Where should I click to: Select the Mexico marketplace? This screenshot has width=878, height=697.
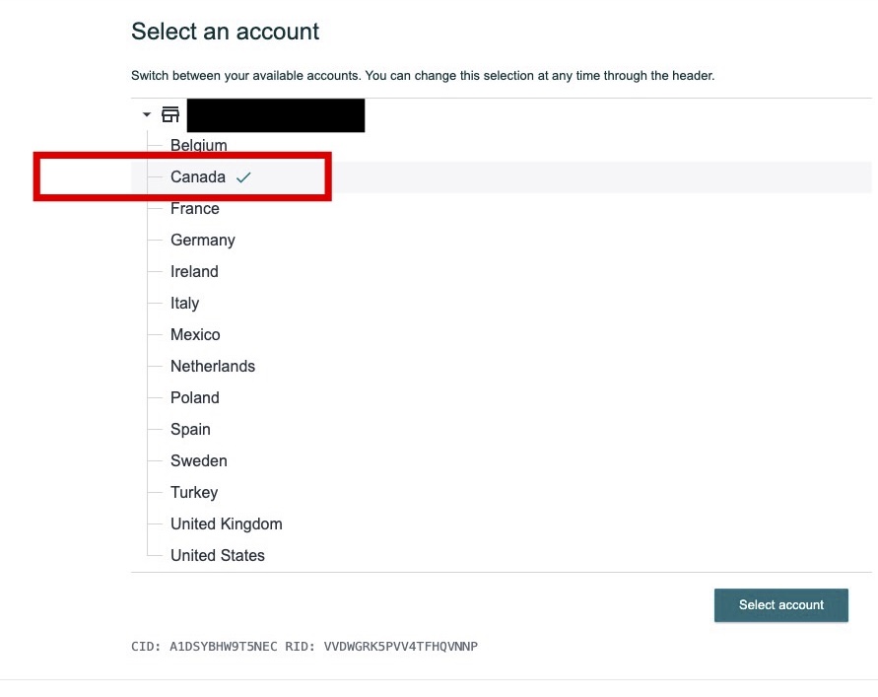(x=195, y=334)
